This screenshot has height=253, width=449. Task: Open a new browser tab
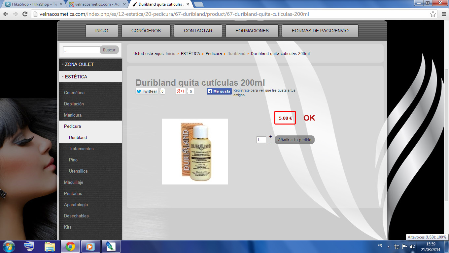pyautogui.click(x=199, y=4)
